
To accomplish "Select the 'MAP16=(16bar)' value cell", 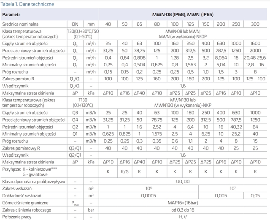I will coord(183,202).
